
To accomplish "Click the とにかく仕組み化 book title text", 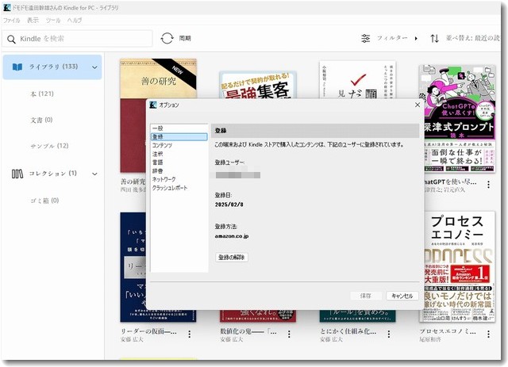I will pos(348,331).
